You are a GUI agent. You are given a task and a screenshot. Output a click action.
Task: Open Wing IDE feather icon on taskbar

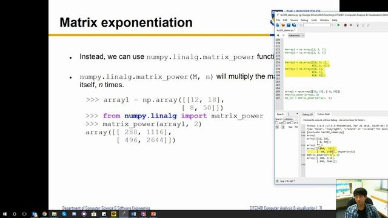click(x=124, y=214)
